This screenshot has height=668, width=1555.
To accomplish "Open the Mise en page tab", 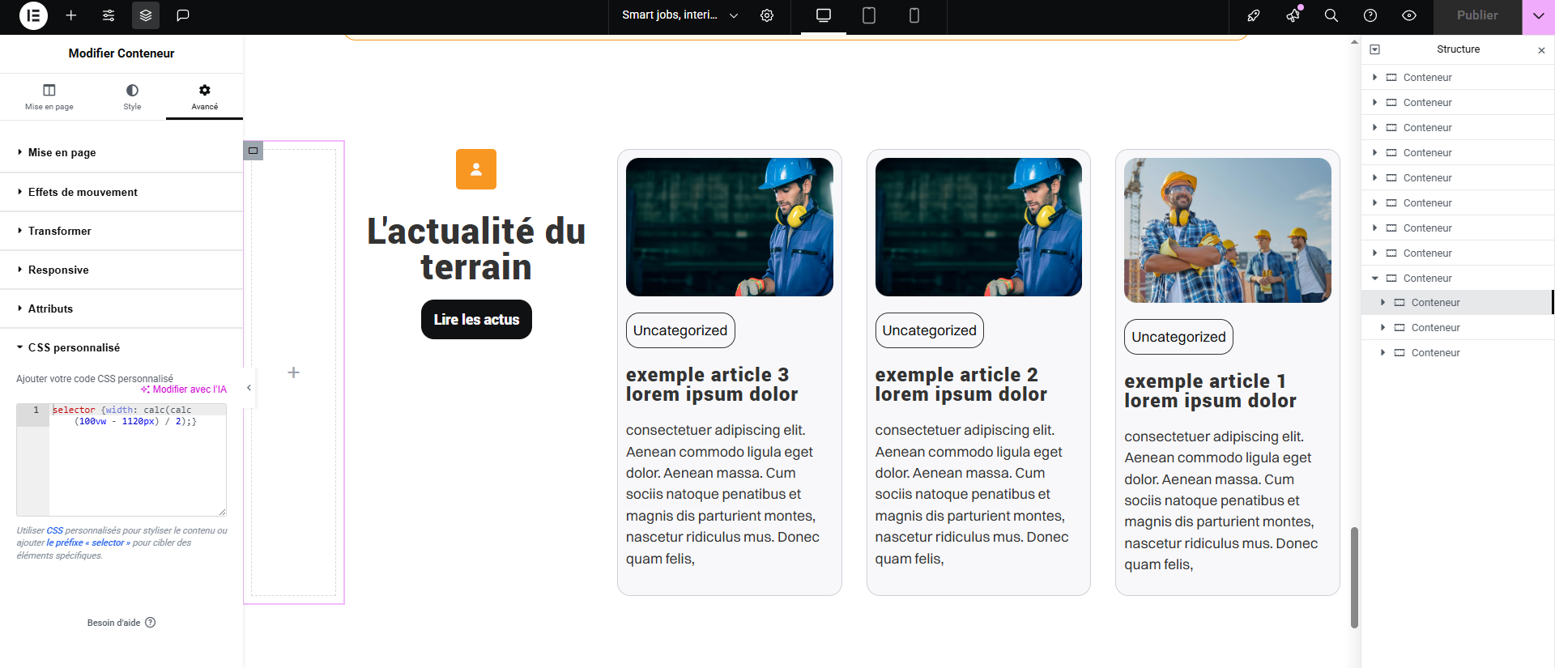I will click(49, 96).
